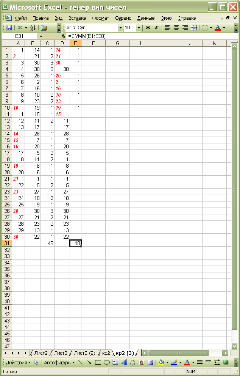This screenshot has width=240, height=376.
Task: Go to the first sheet tab arrow
Action: point(5,353)
